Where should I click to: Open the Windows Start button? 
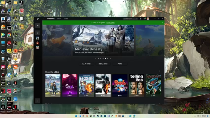76,116
